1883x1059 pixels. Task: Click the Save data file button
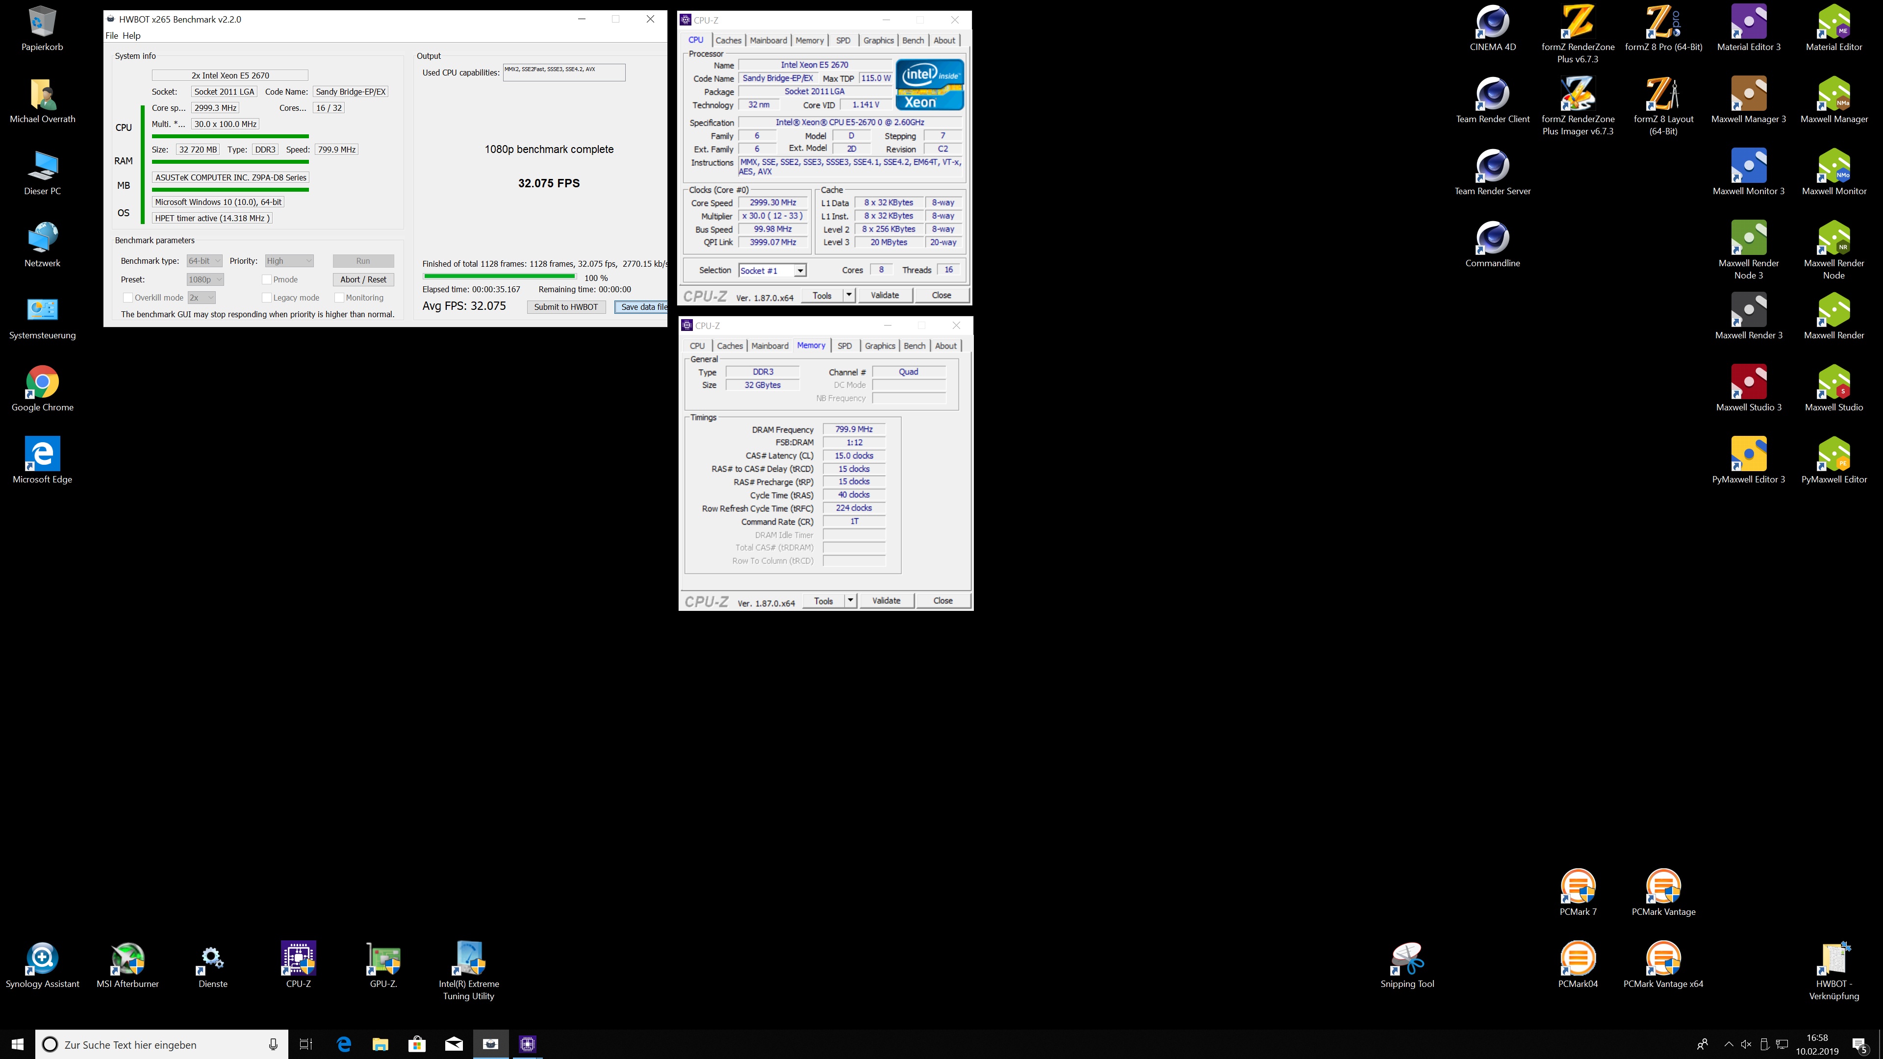pos(641,307)
